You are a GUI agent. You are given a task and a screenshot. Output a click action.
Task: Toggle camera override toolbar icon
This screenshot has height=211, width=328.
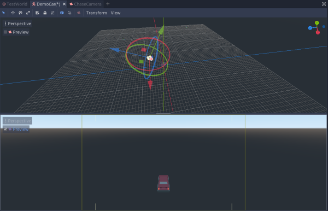pos(79,13)
